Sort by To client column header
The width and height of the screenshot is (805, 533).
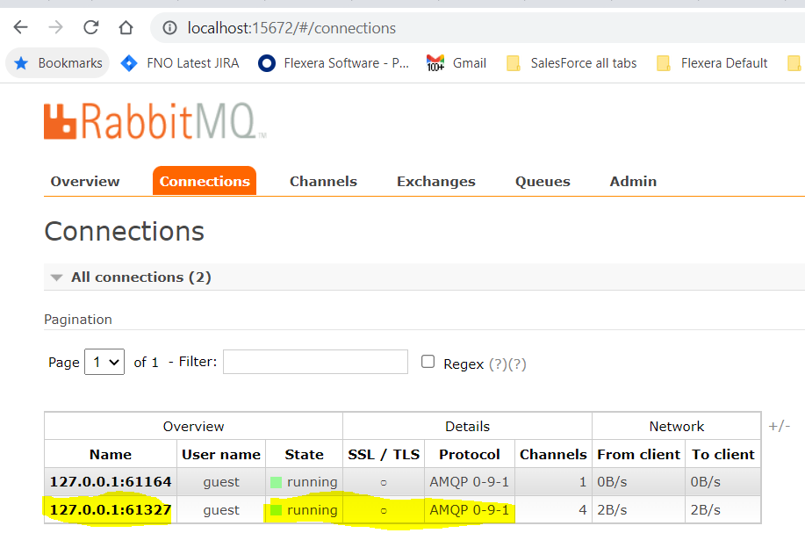[722, 455]
